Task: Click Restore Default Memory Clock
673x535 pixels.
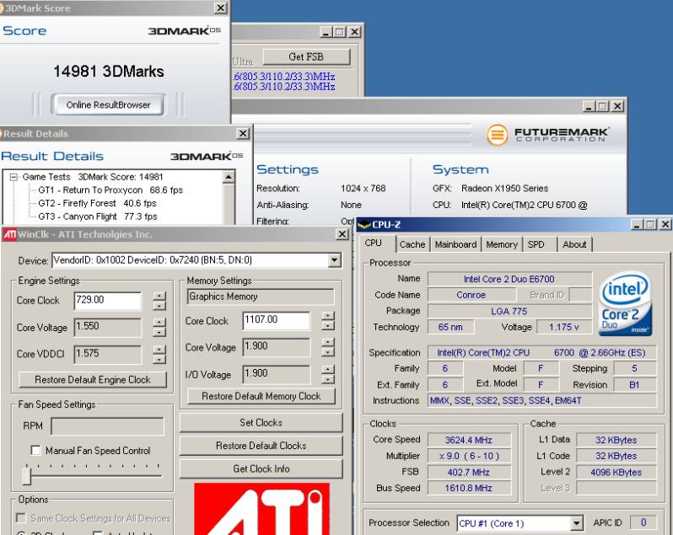Action: 261,396
